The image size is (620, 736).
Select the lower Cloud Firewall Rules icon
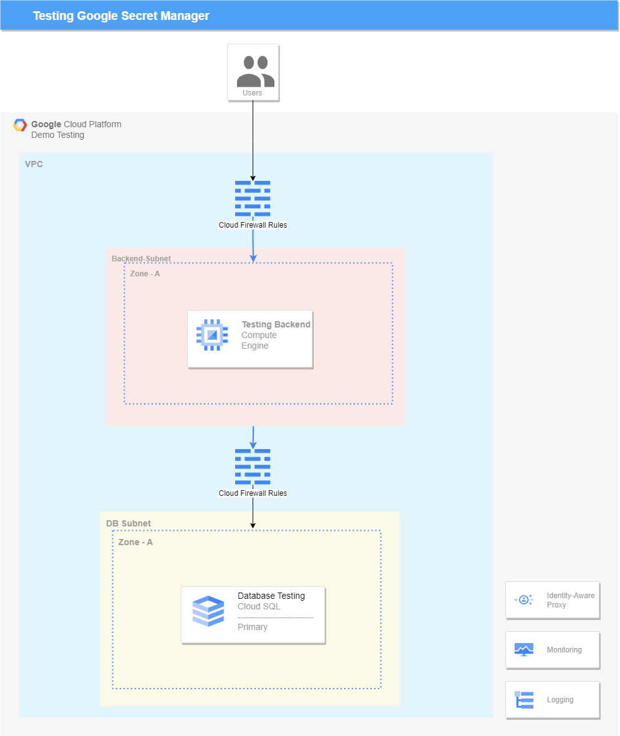click(x=253, y=466)
